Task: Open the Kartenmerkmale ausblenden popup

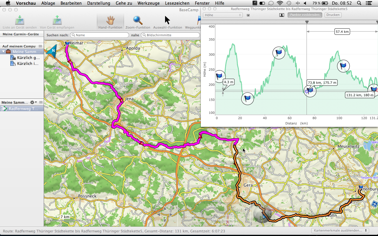Action: 340,231
